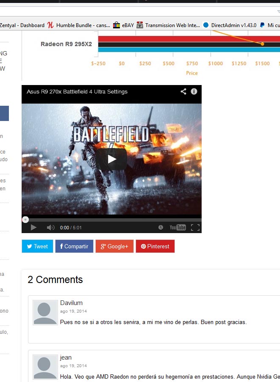Click the $750 axis value

192,63
